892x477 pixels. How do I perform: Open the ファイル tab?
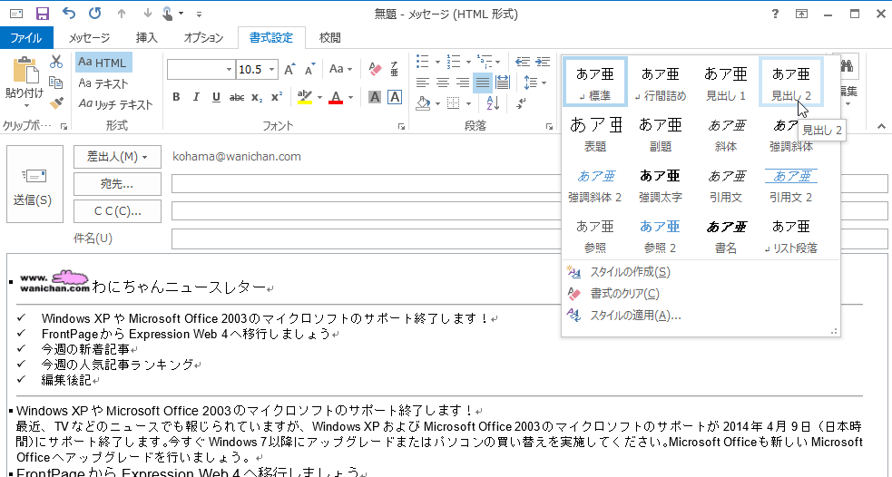coord(26,38)
